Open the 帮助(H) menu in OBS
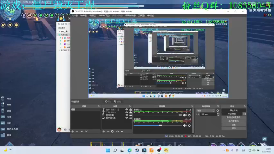 pos(150,15)
